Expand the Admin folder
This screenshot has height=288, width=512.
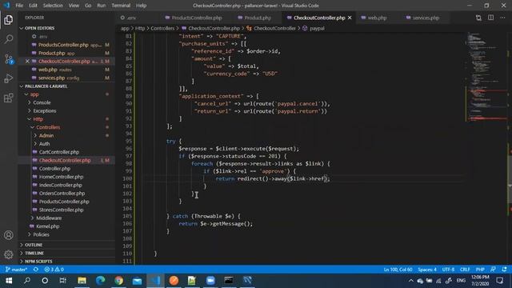click(x=46, y=135)
